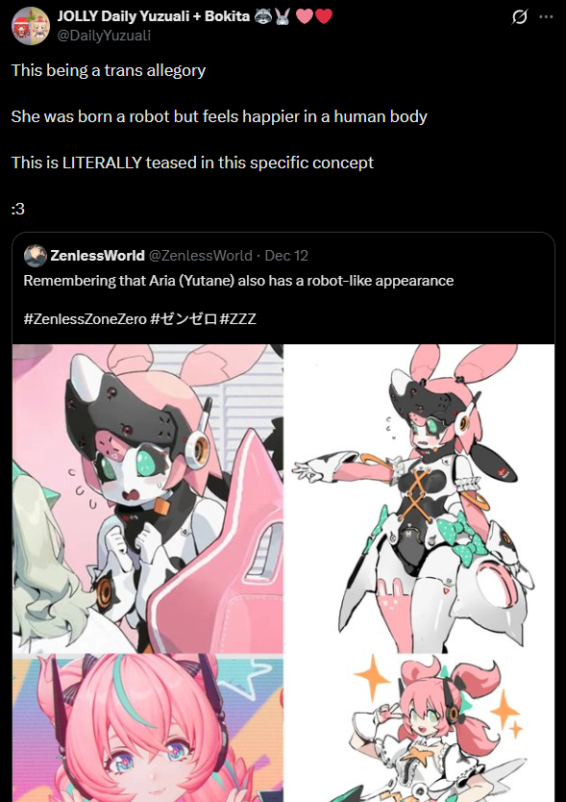Click the @ZenlessWorld handle in quote

[201, 255]
